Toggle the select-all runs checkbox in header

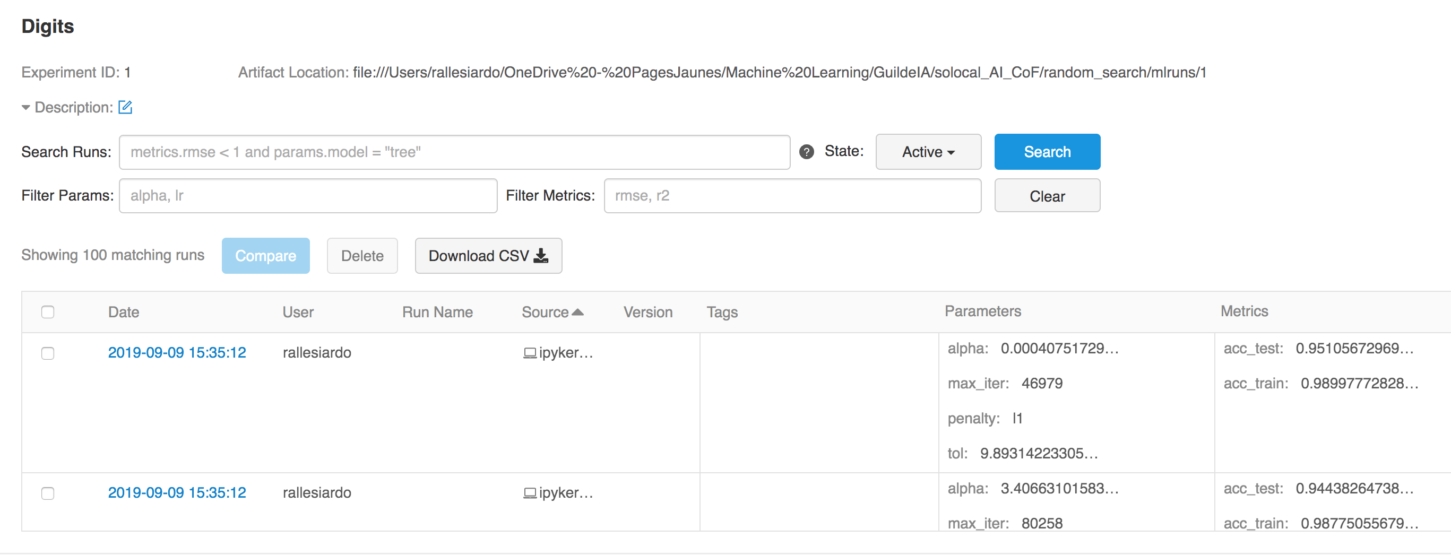coord(48,312)
